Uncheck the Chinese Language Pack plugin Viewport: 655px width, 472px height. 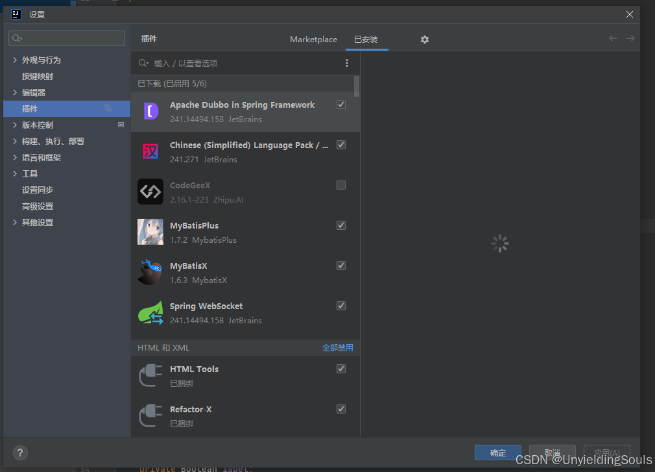pos(341,145)
